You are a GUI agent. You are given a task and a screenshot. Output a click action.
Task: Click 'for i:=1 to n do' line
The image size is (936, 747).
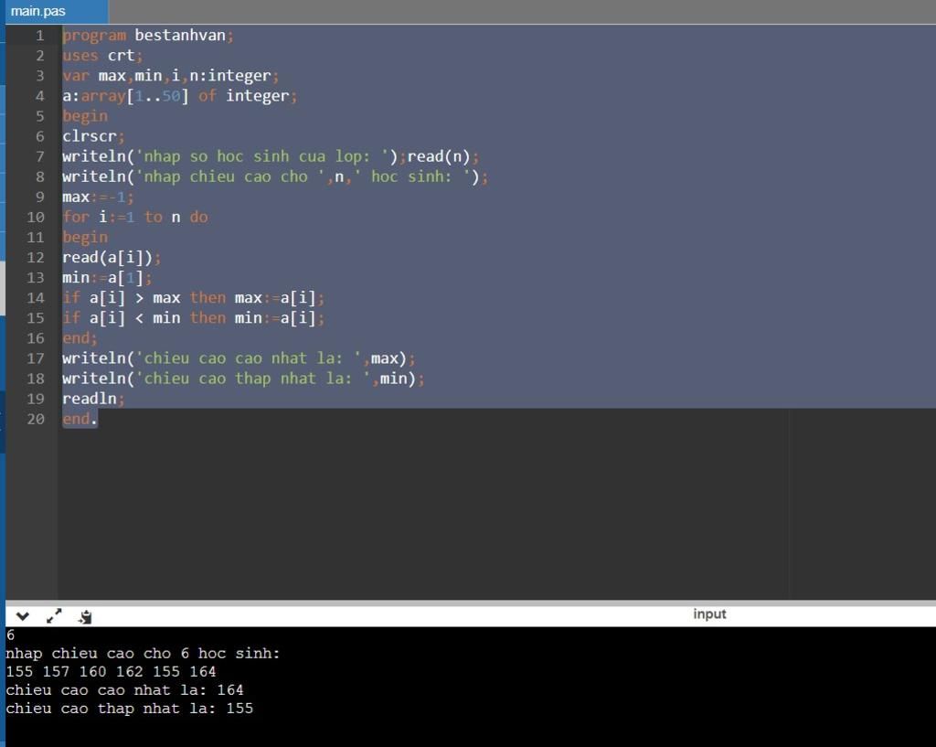coord(135,218)
